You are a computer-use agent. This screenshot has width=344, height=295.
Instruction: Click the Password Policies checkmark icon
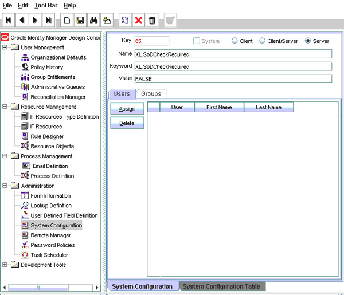click(x=25, y=245)
